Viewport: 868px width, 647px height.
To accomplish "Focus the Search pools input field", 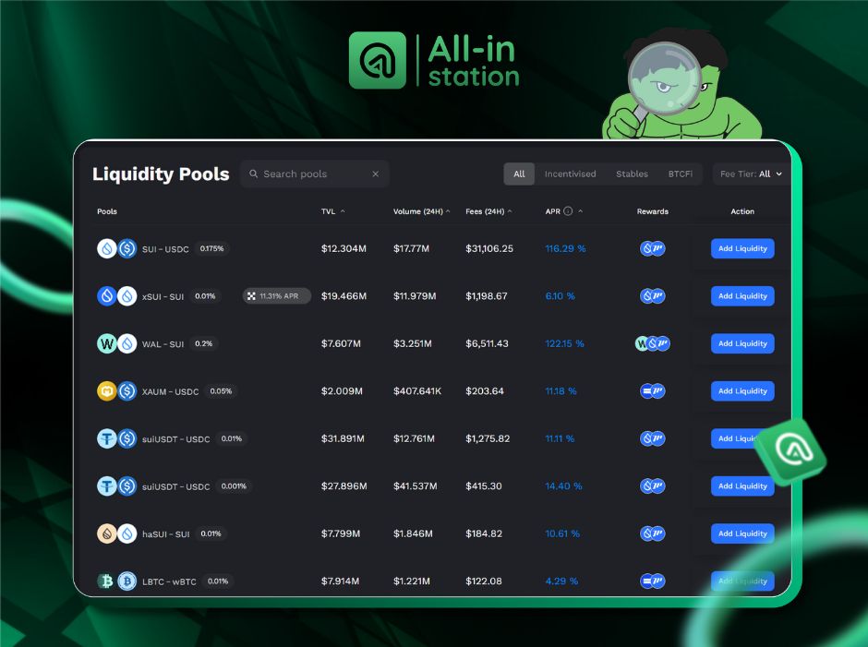I will point(315,174).
